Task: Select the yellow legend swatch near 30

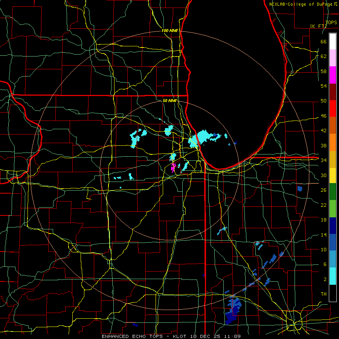Action: click(x=333, y=175)
